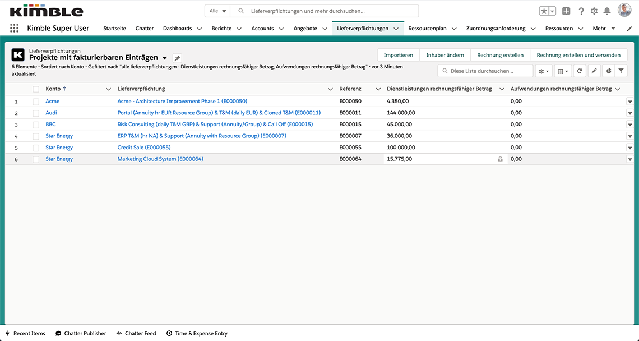Check the E000007 row checkbox
Viewport: 639px width, 341px height.
tap(36, 136)
